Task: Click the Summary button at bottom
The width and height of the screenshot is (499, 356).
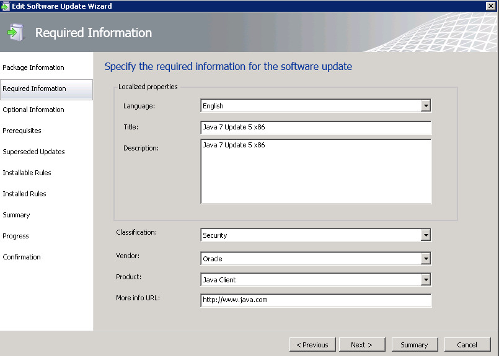Action: click(415, 345)
